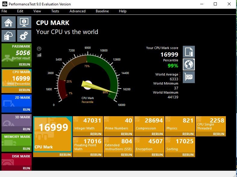Select the 2D MARK tile

click(17, 101)
